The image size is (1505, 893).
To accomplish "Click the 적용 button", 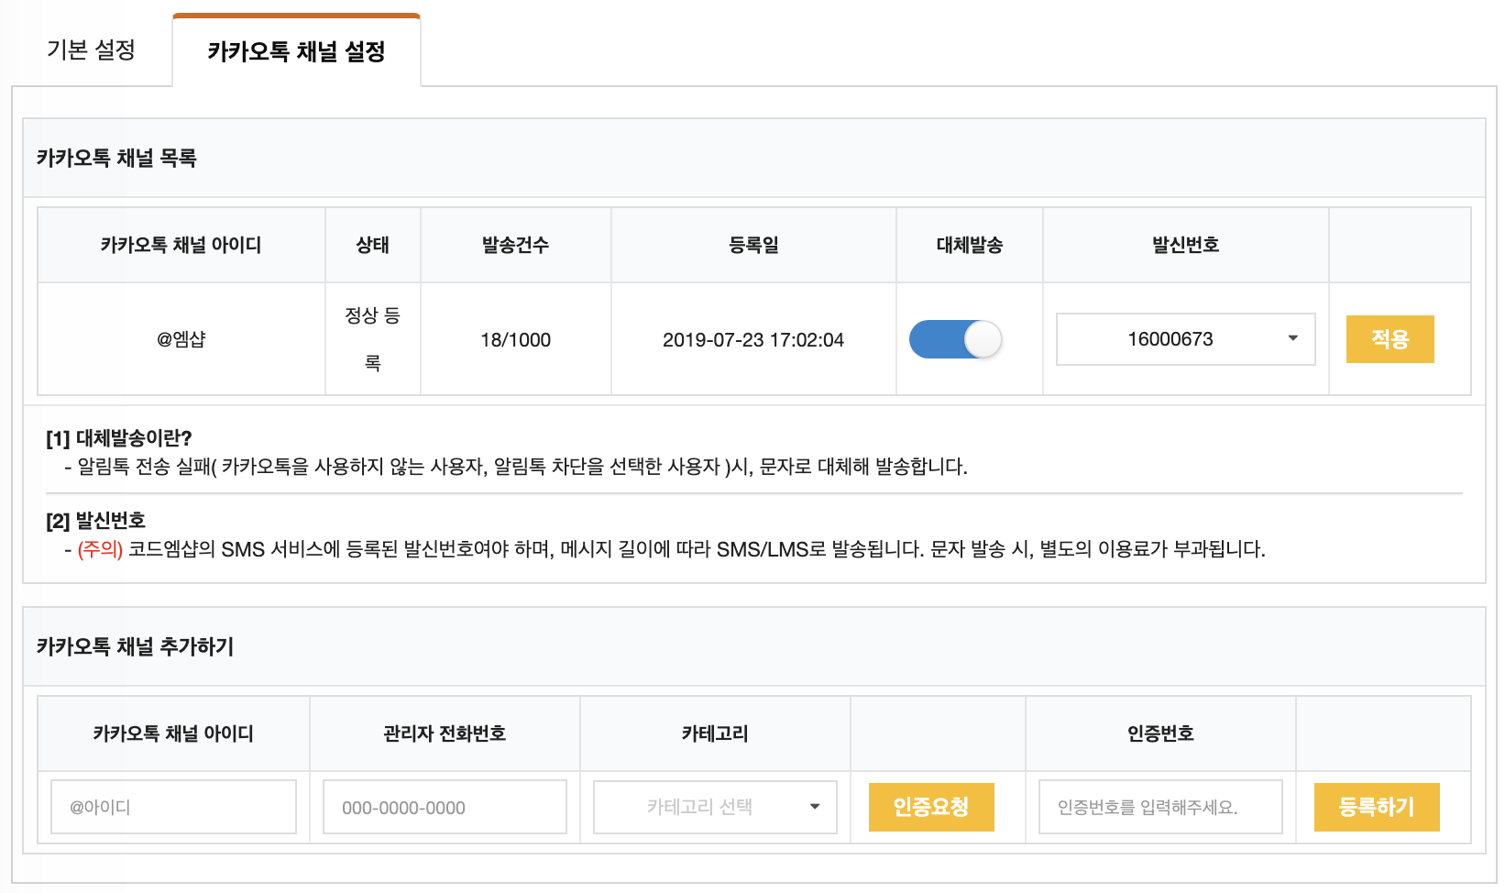I will click(x=1390, y=339).
